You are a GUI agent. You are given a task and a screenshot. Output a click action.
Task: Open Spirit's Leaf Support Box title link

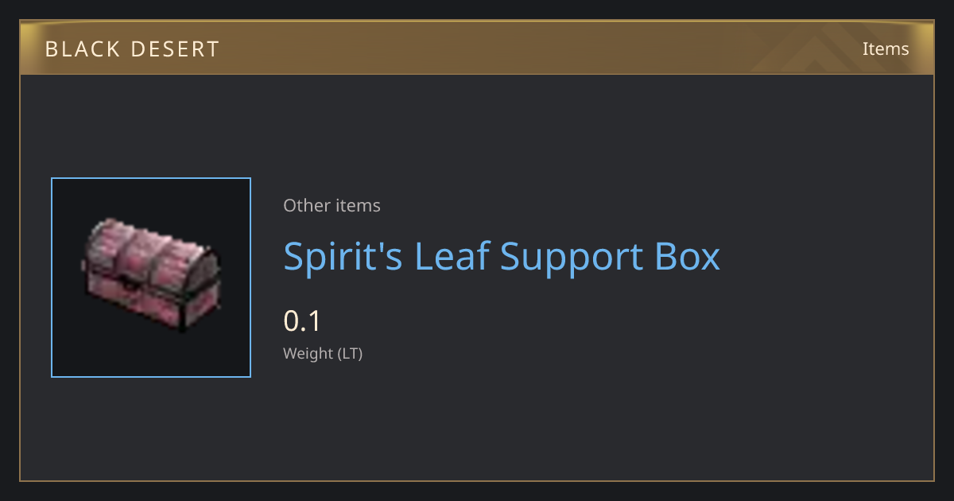tap(502, 256)
